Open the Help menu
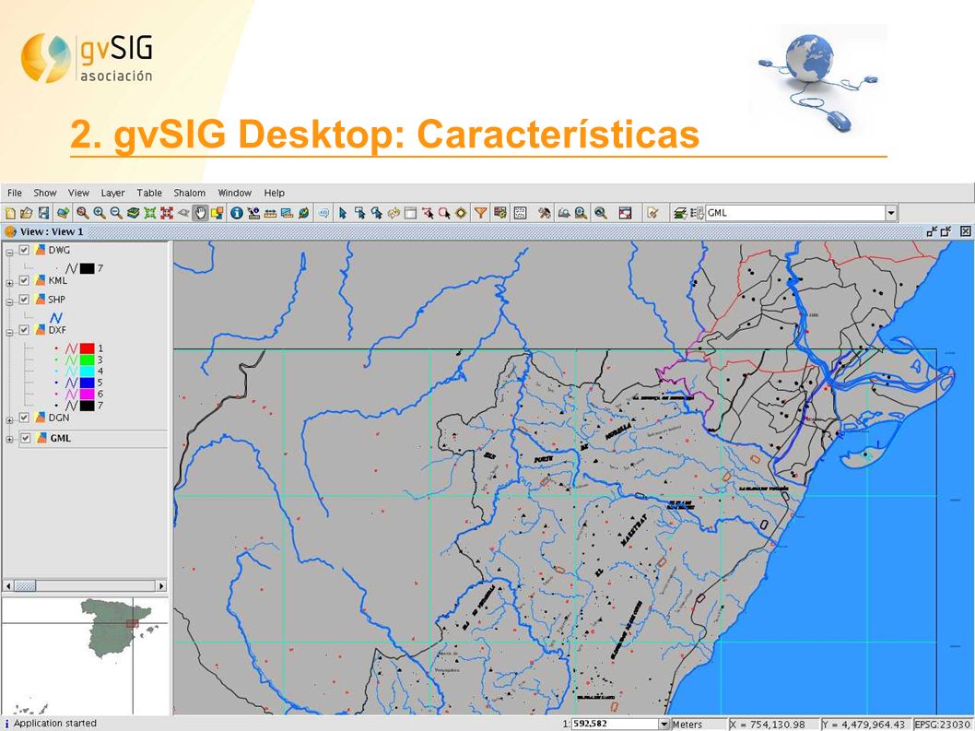Screen dimensions: 975x731 (x=275, y=193)
